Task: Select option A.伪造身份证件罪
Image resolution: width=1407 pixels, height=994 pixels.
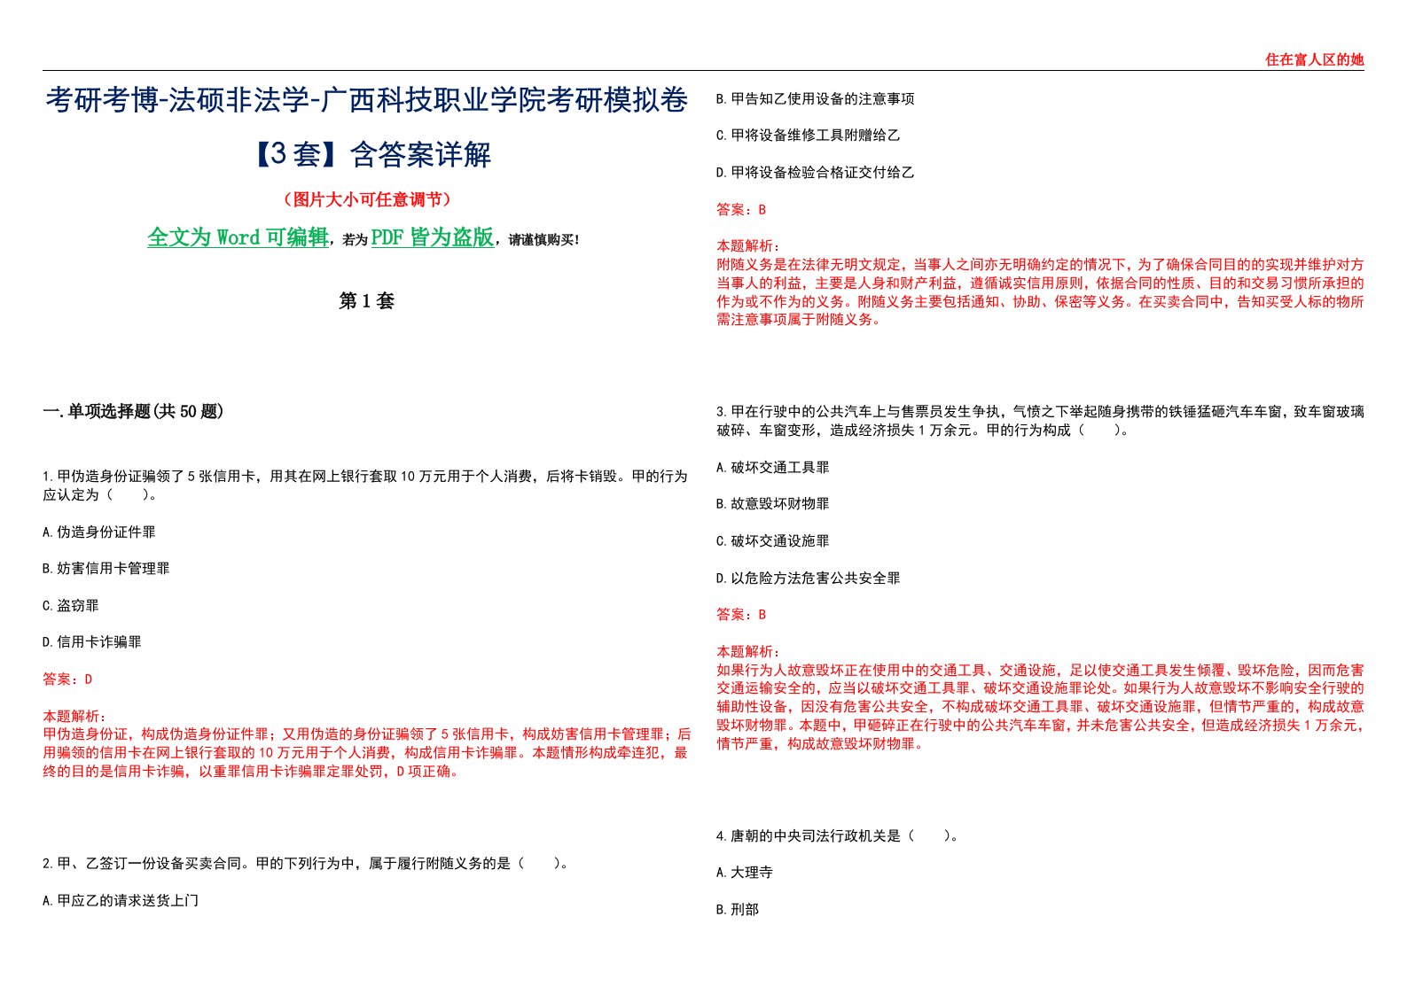Action: tap(98, 532)
